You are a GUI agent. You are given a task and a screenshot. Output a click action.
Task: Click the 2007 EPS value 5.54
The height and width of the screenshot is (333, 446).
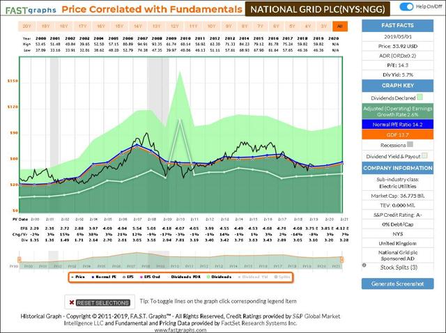137,229
